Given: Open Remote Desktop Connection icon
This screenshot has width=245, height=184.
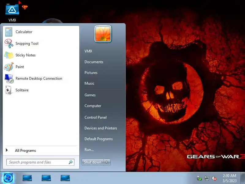Looking at the screenshot, I should click(9, 79).
